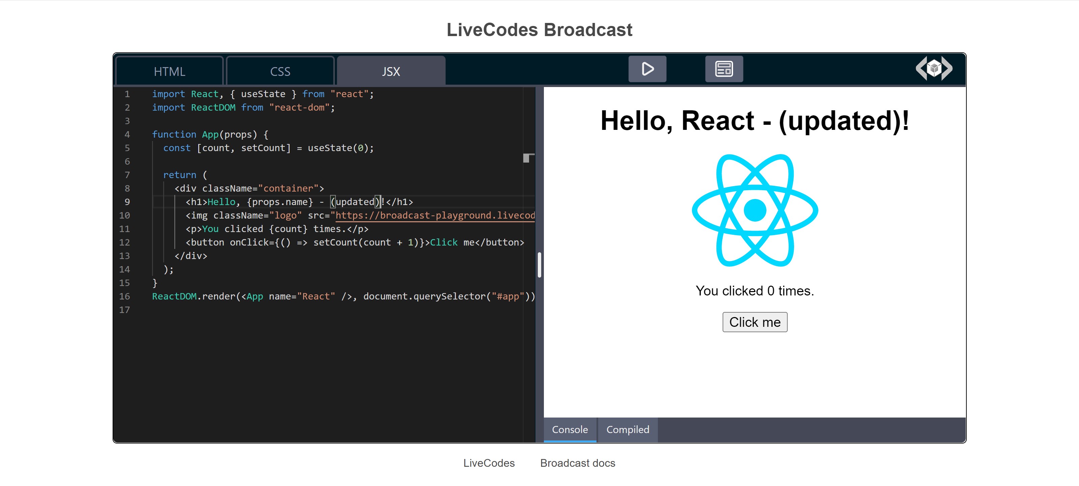Image resolution: width=1079 pixels, height=486 pixels.
Task: Place cursor on the ReactDOM.render line in editor
Action: 335,296
